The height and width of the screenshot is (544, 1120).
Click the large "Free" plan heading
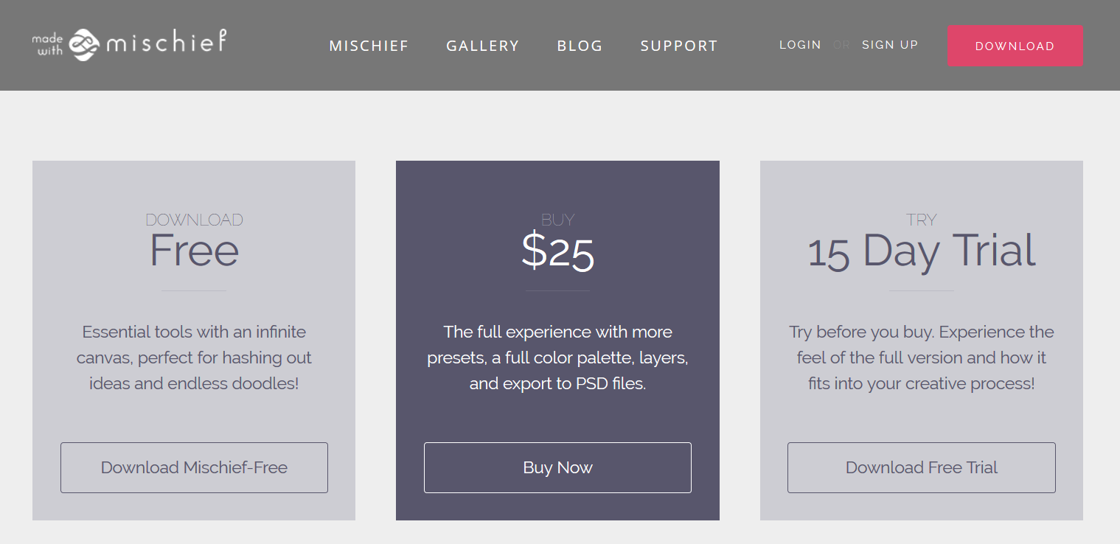pos(194,251)
